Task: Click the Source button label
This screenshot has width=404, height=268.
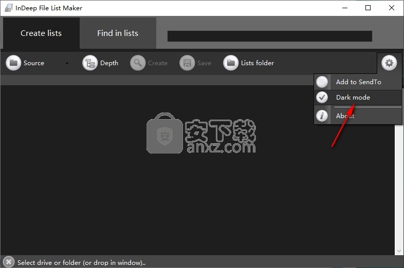Action: tap(34, 63)
